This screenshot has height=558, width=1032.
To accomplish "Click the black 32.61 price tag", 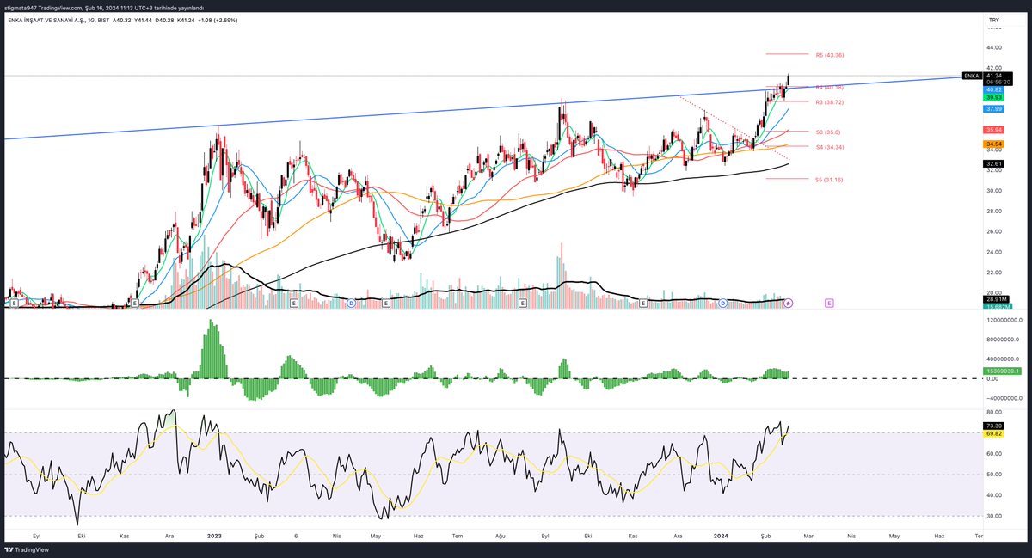I will 992,163.
